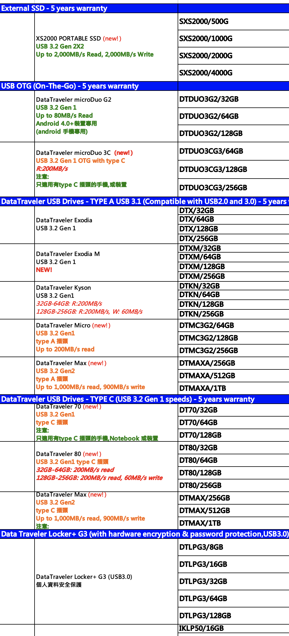The height and width of the screenshot is (636, 289).
Task: Select the DT80/128GB cell
Action: [x=233, y=473]
